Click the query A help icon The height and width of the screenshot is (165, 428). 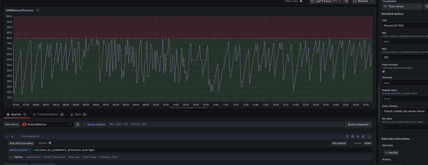[x=347, y=137]
